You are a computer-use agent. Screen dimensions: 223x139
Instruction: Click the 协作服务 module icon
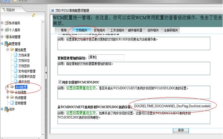pyautogui.click(x=7, y=23)
